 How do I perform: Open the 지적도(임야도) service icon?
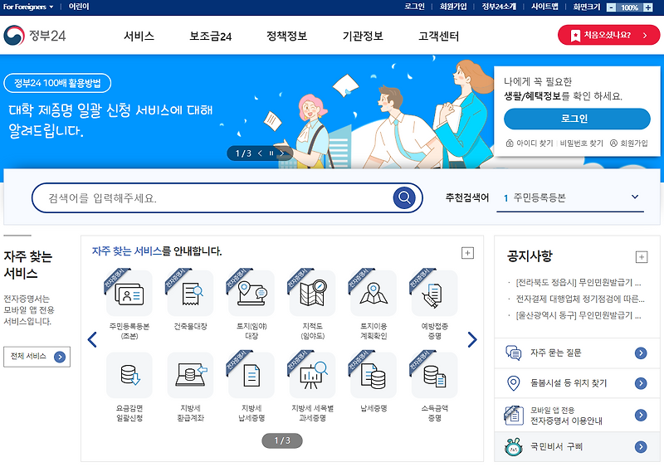312,293
